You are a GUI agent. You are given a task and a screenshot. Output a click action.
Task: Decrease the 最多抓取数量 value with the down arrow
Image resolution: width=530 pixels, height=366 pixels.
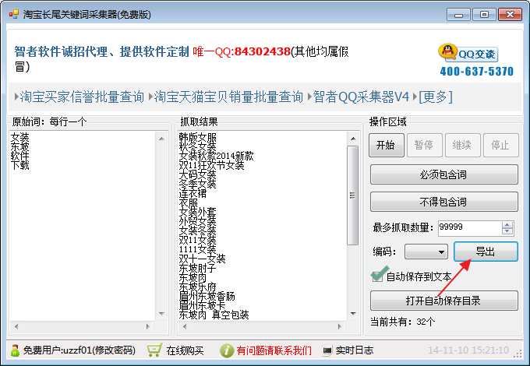coord(507,231)
